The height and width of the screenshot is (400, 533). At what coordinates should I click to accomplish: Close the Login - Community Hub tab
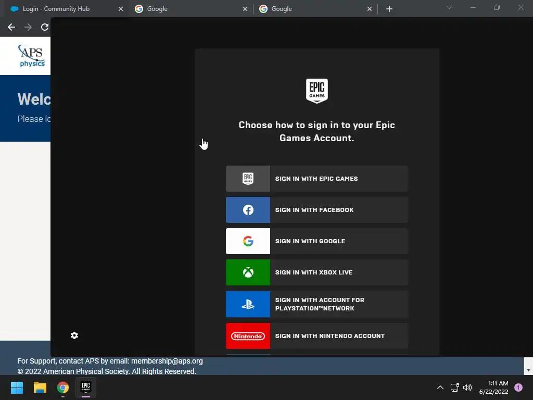point(121,9)
